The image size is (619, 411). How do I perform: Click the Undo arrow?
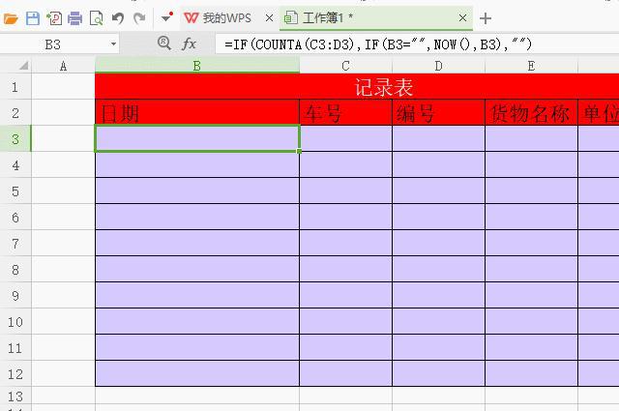click(x=118, y=18)
